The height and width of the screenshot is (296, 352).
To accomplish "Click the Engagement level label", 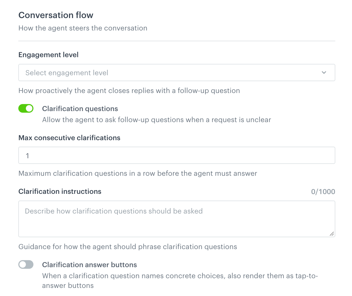I will [49, 55].
